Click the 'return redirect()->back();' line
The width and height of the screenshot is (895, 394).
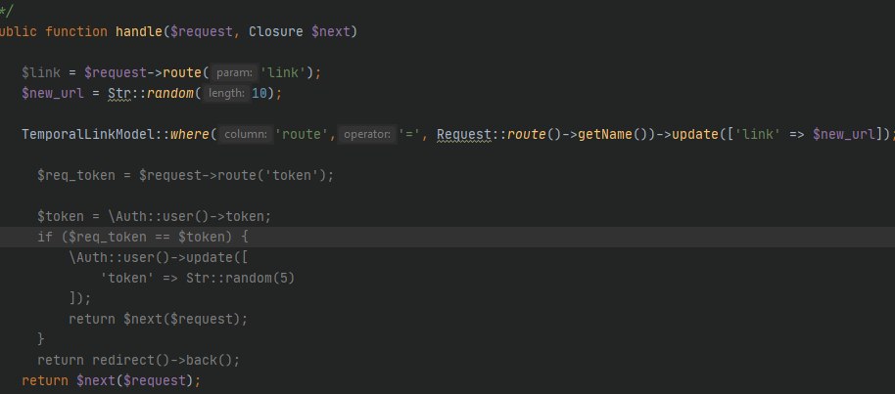(x=139, y=361)
